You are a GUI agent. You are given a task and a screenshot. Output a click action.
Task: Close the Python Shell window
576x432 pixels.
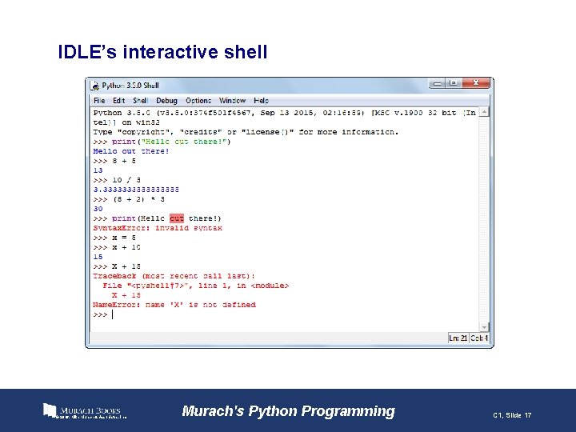476,83
